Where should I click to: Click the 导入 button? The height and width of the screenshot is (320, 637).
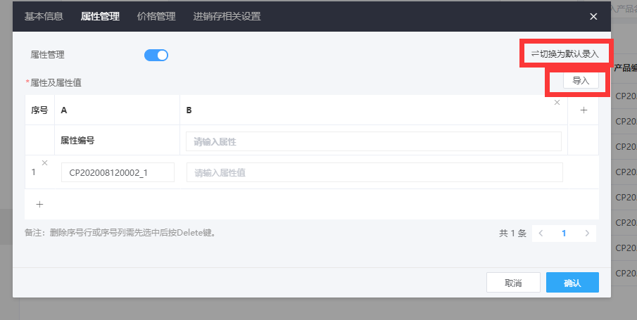(581, 80)
